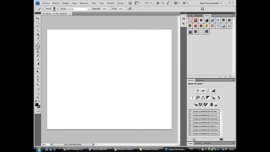Open the Opacidad slider dropdown arrow
Image resolution: width=270 pixels, height=152 pixels.
[109, 9]
